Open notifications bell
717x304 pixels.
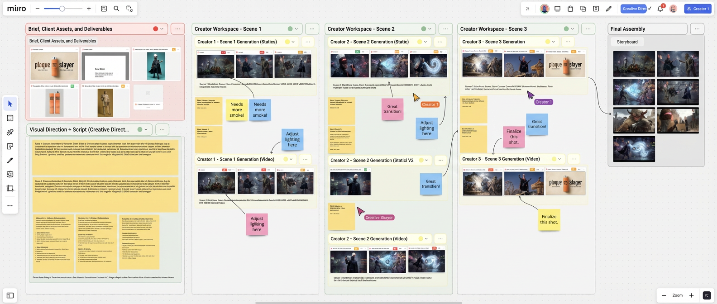coord(660,9)
